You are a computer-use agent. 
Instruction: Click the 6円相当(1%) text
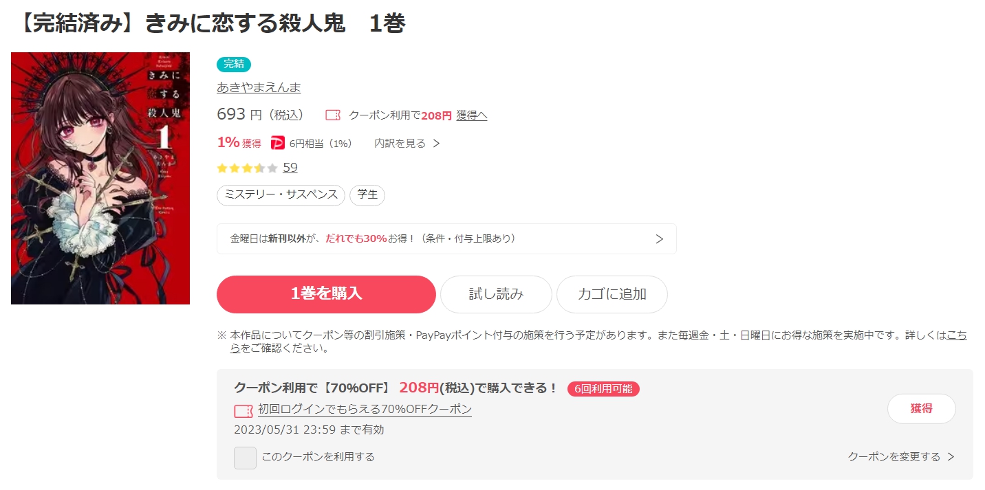[x=321, y=144]
